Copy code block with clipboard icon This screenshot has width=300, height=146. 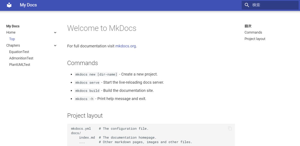230,129
